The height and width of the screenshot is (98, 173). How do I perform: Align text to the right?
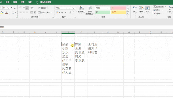pyautogui.click(x=27, y=12)
